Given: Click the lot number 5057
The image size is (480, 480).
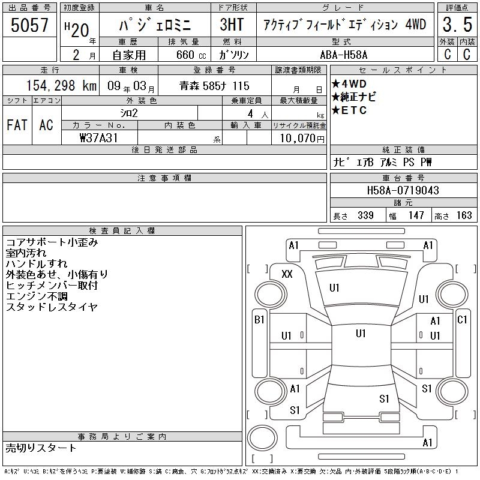Looking at the screenshot, I should point(29,25).
